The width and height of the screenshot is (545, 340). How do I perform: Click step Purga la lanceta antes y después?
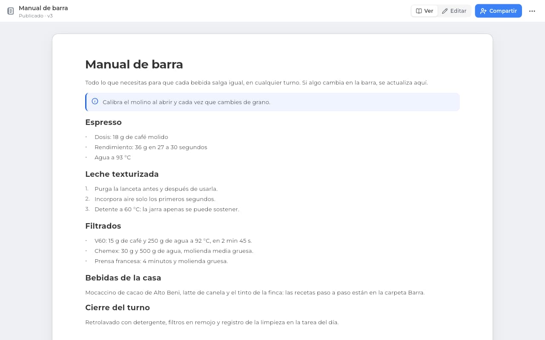pyautogui.click(x=156, y=189)
